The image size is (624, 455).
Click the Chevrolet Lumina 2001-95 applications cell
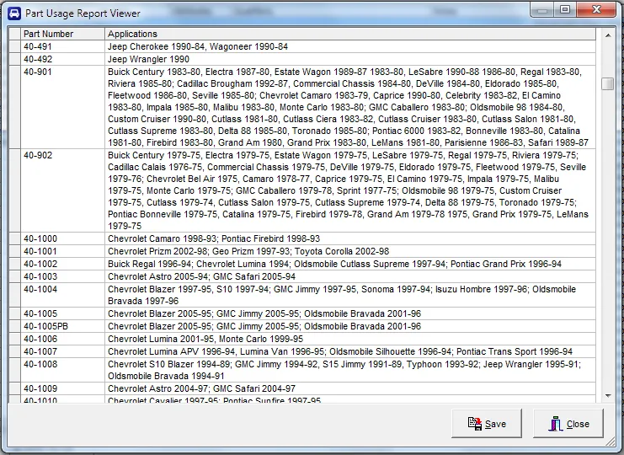click(350, 340)
